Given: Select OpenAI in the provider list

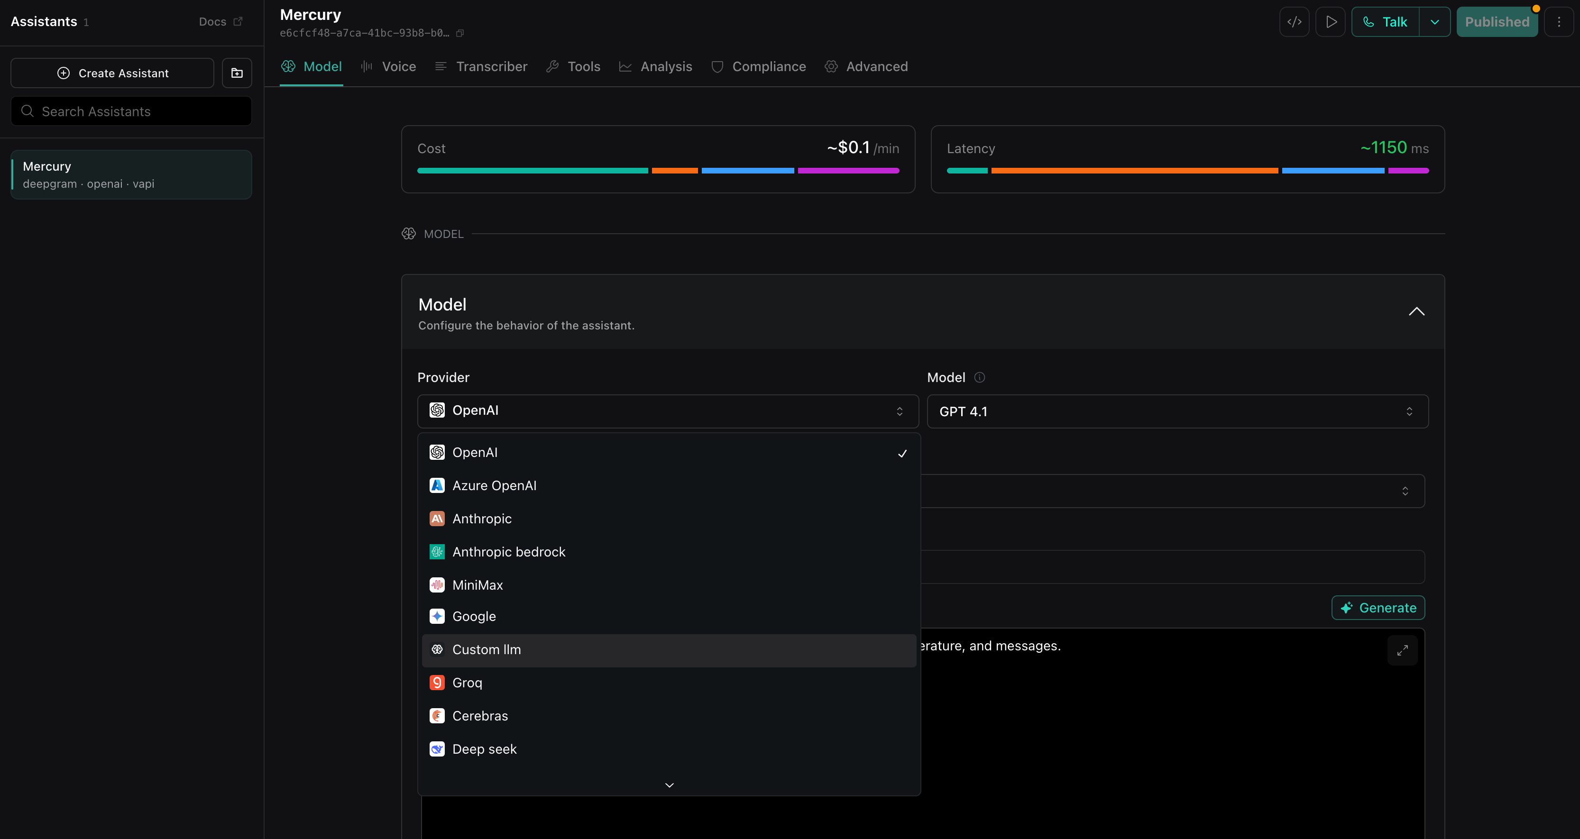Looking at the screenshot, I should pyautogui.click(x=669, y=453).
